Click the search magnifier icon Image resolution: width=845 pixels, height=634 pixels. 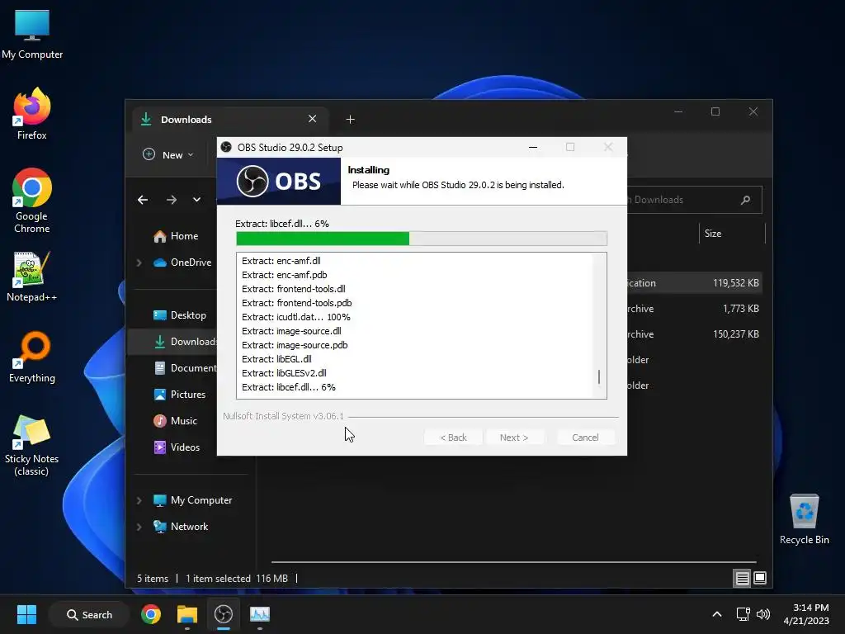point(746,200)
